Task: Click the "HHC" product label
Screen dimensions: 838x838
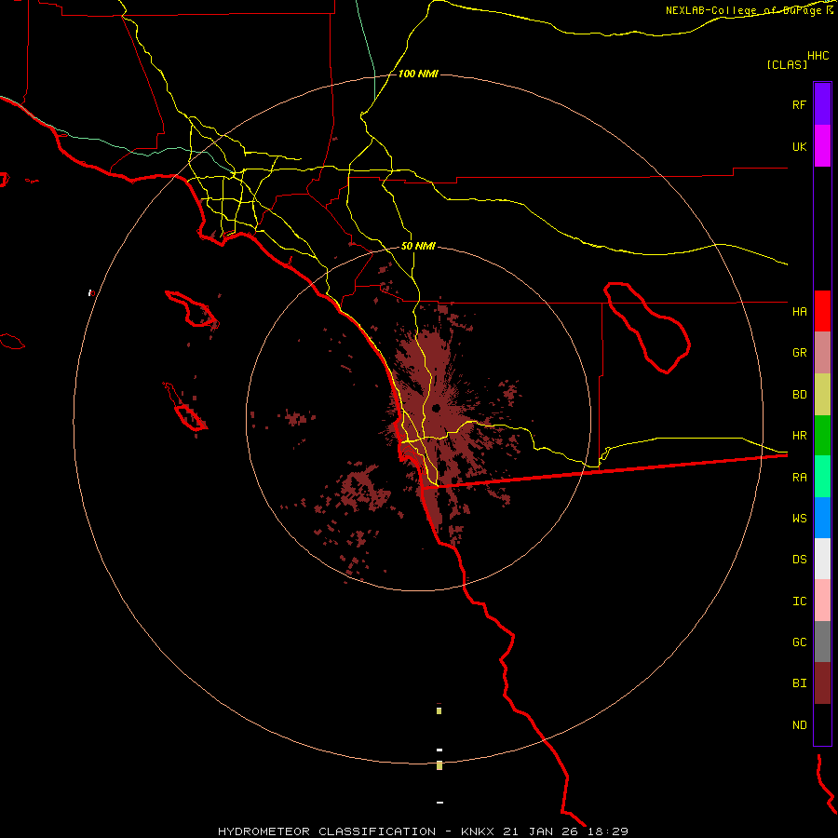Action: tap(818, 56)
